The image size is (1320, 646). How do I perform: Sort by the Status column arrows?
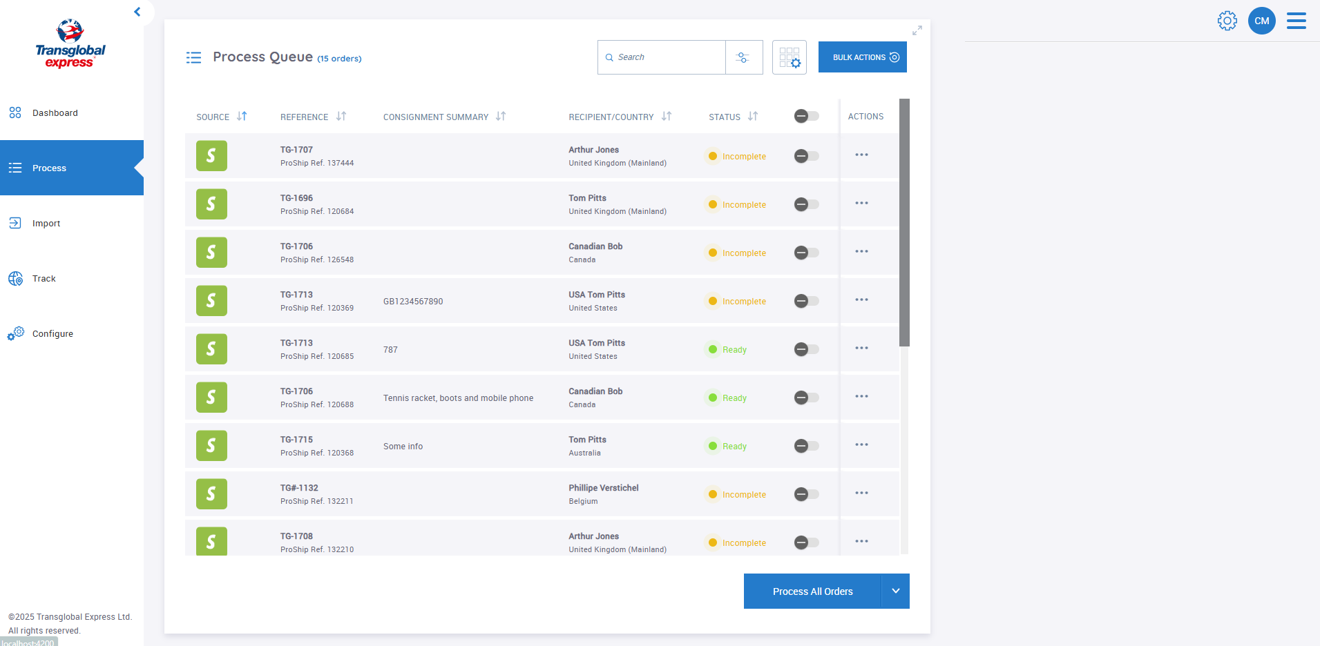(753, 117)
